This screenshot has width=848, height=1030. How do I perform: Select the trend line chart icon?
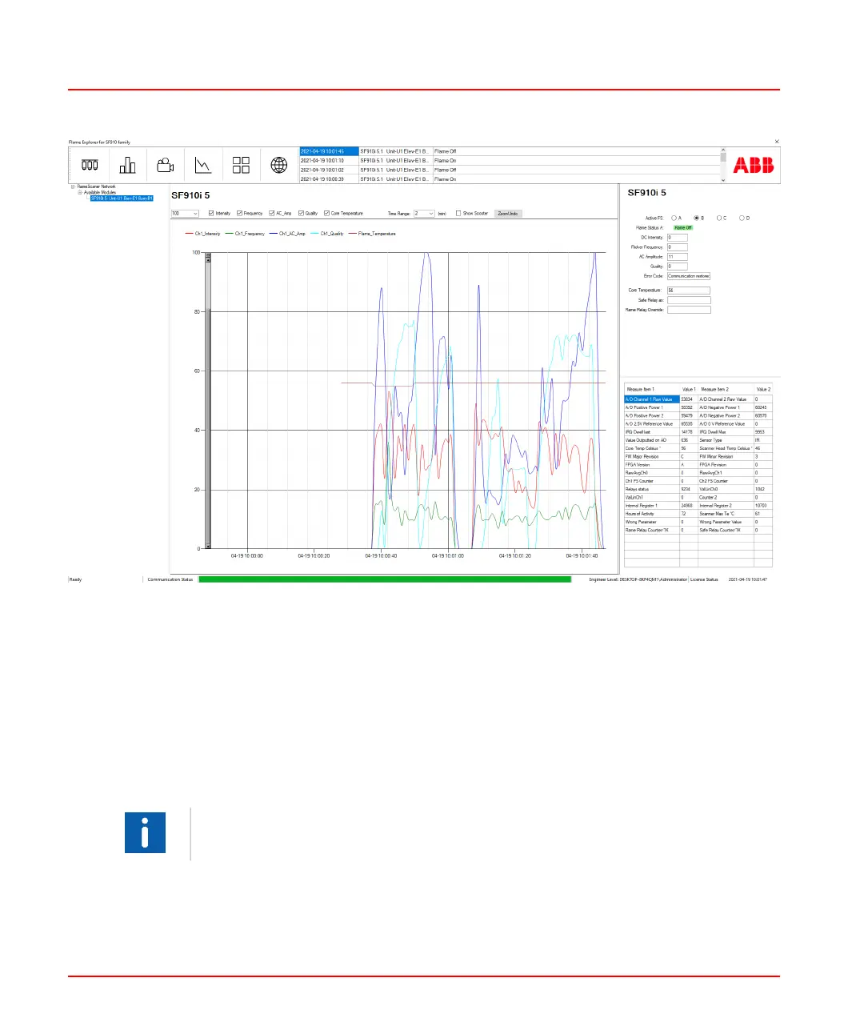pos(203,165)
